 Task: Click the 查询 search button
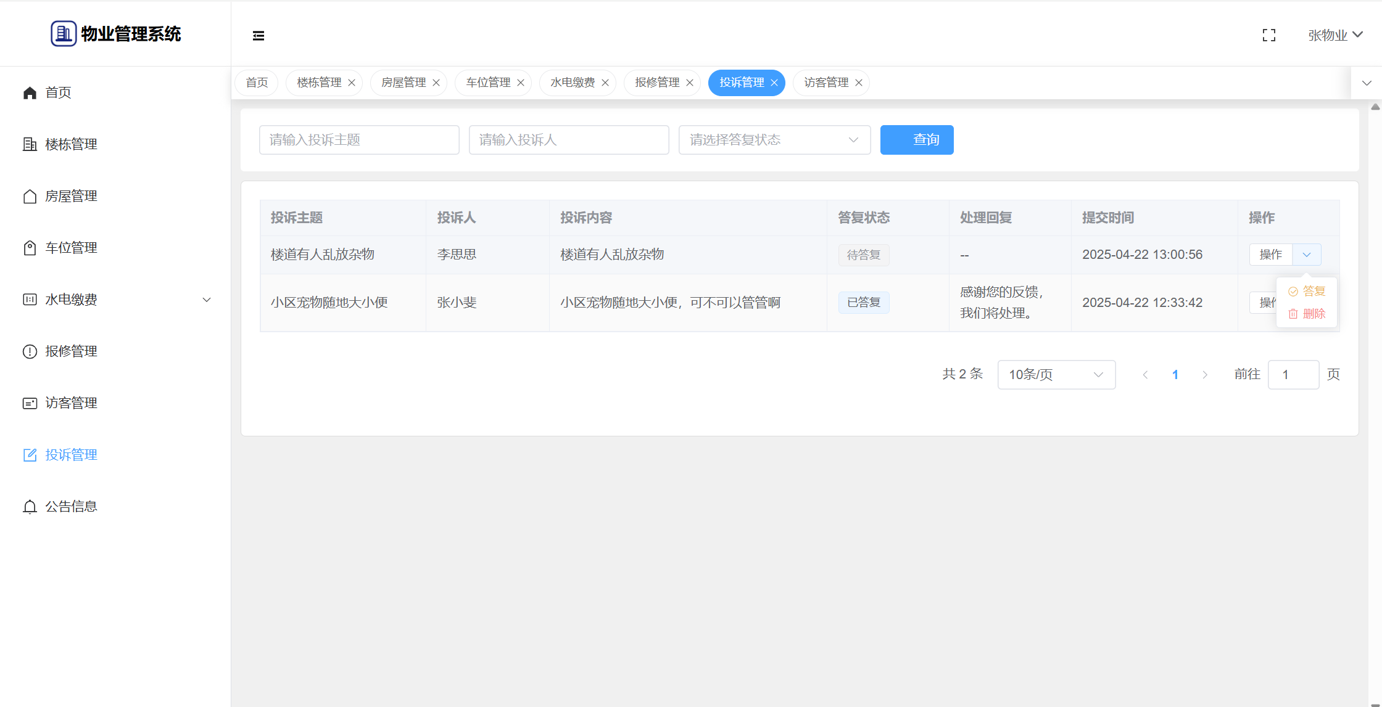tap(916, 140)
